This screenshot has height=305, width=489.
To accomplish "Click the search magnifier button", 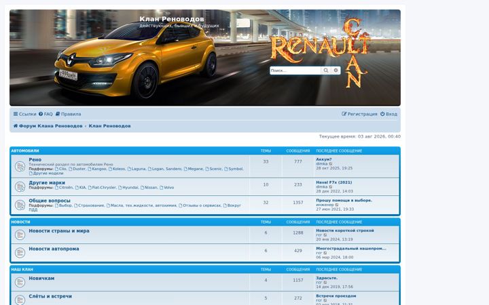I will 325,70.
